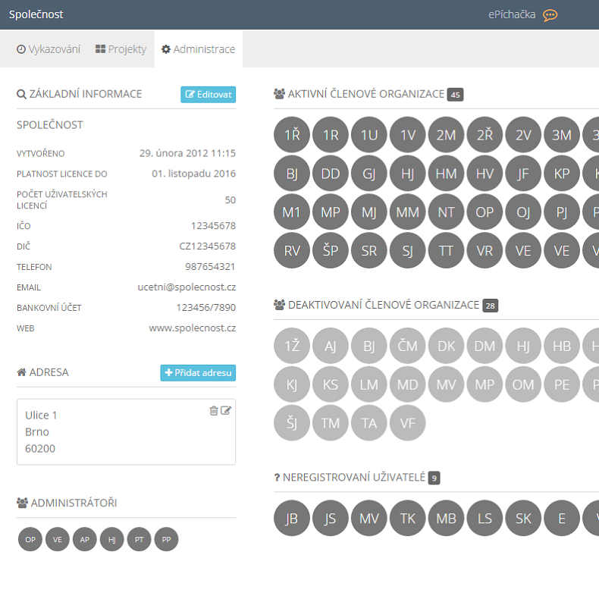Select active member NT avatar
Screen dimensions: 599x599
point(447,212)
